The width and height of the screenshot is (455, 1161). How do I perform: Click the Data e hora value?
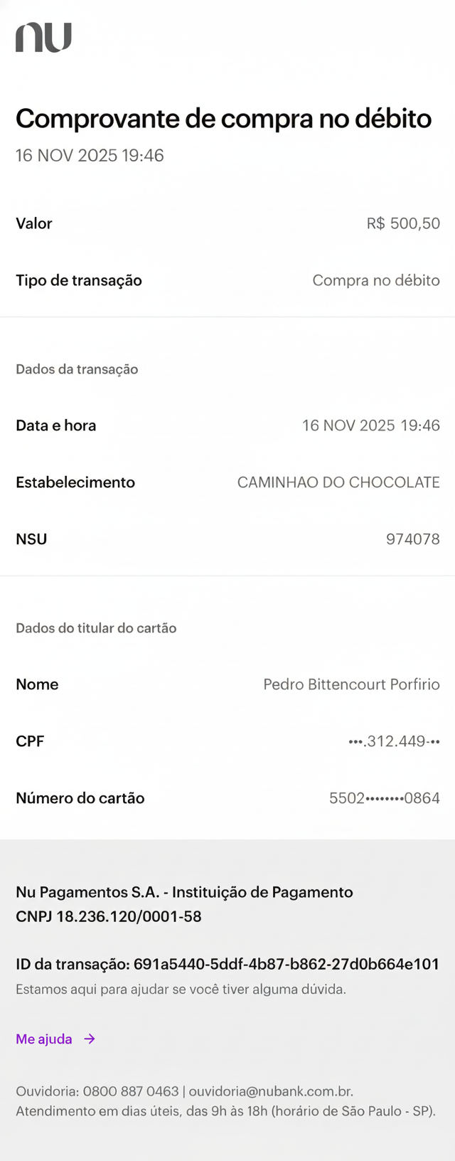pos(370,425)
